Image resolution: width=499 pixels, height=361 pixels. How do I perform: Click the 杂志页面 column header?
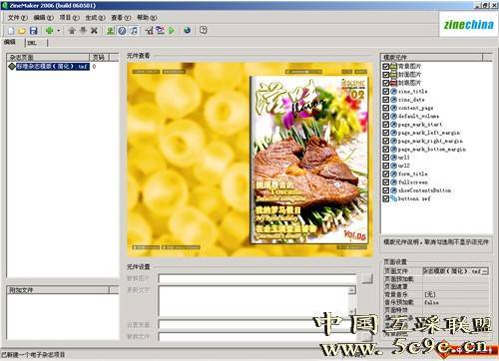(x=48, y=57)
